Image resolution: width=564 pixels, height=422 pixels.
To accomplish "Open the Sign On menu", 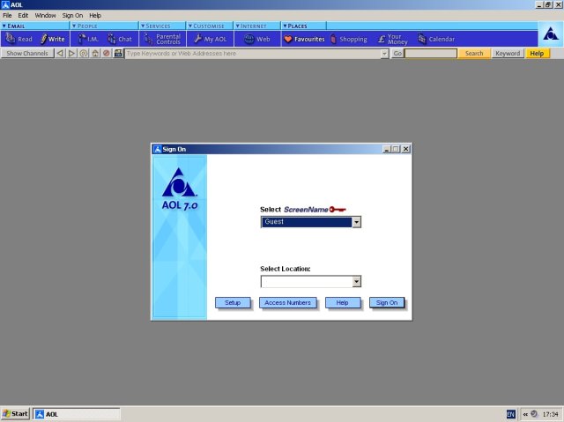I will point(72,16).
